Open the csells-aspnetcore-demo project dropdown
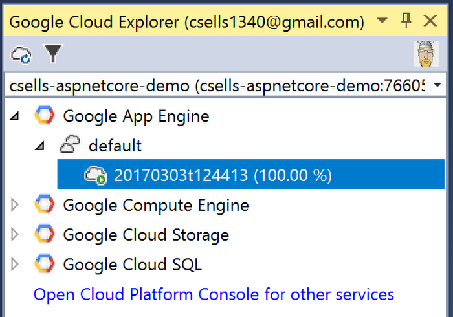453x317 pixels. click(x=225, y=85)
